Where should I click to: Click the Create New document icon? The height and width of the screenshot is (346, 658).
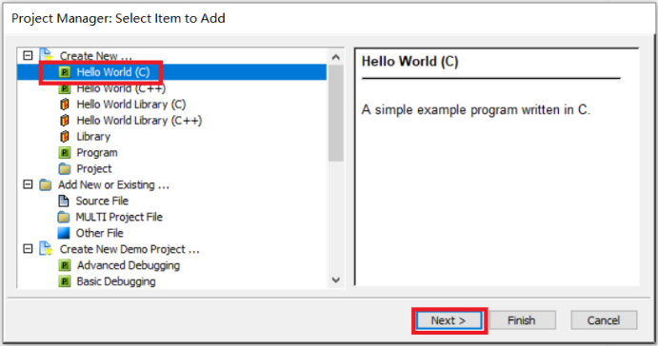[x=46, y=55]
